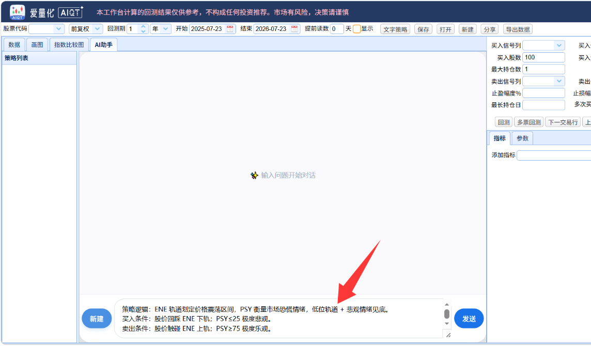Click the 买入股数 input field

point(543,57)
